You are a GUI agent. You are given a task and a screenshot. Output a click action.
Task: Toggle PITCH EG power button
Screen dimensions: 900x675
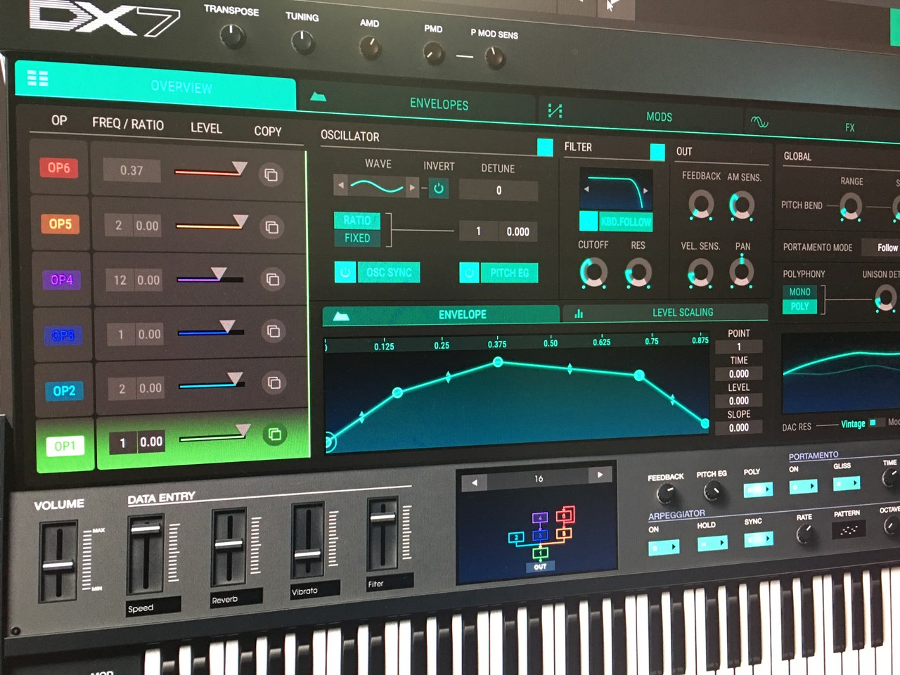pyautogui.click(x=469, y=272)
